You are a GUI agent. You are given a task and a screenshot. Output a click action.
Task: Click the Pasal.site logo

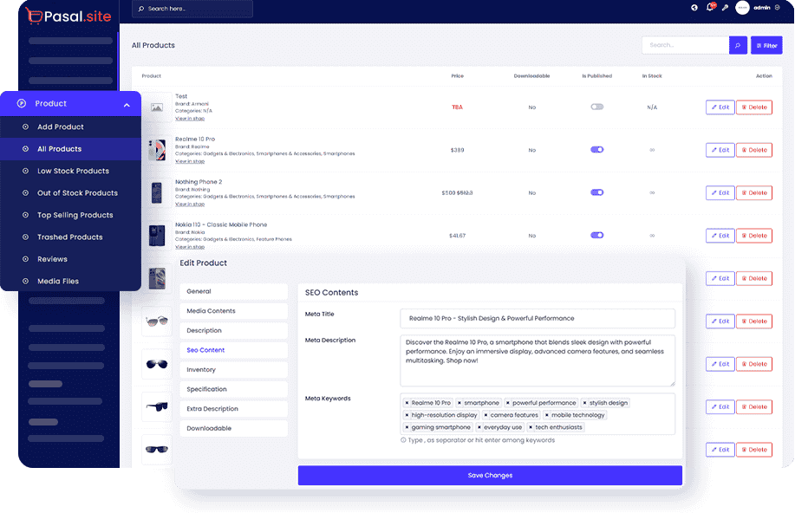[68, 16]
